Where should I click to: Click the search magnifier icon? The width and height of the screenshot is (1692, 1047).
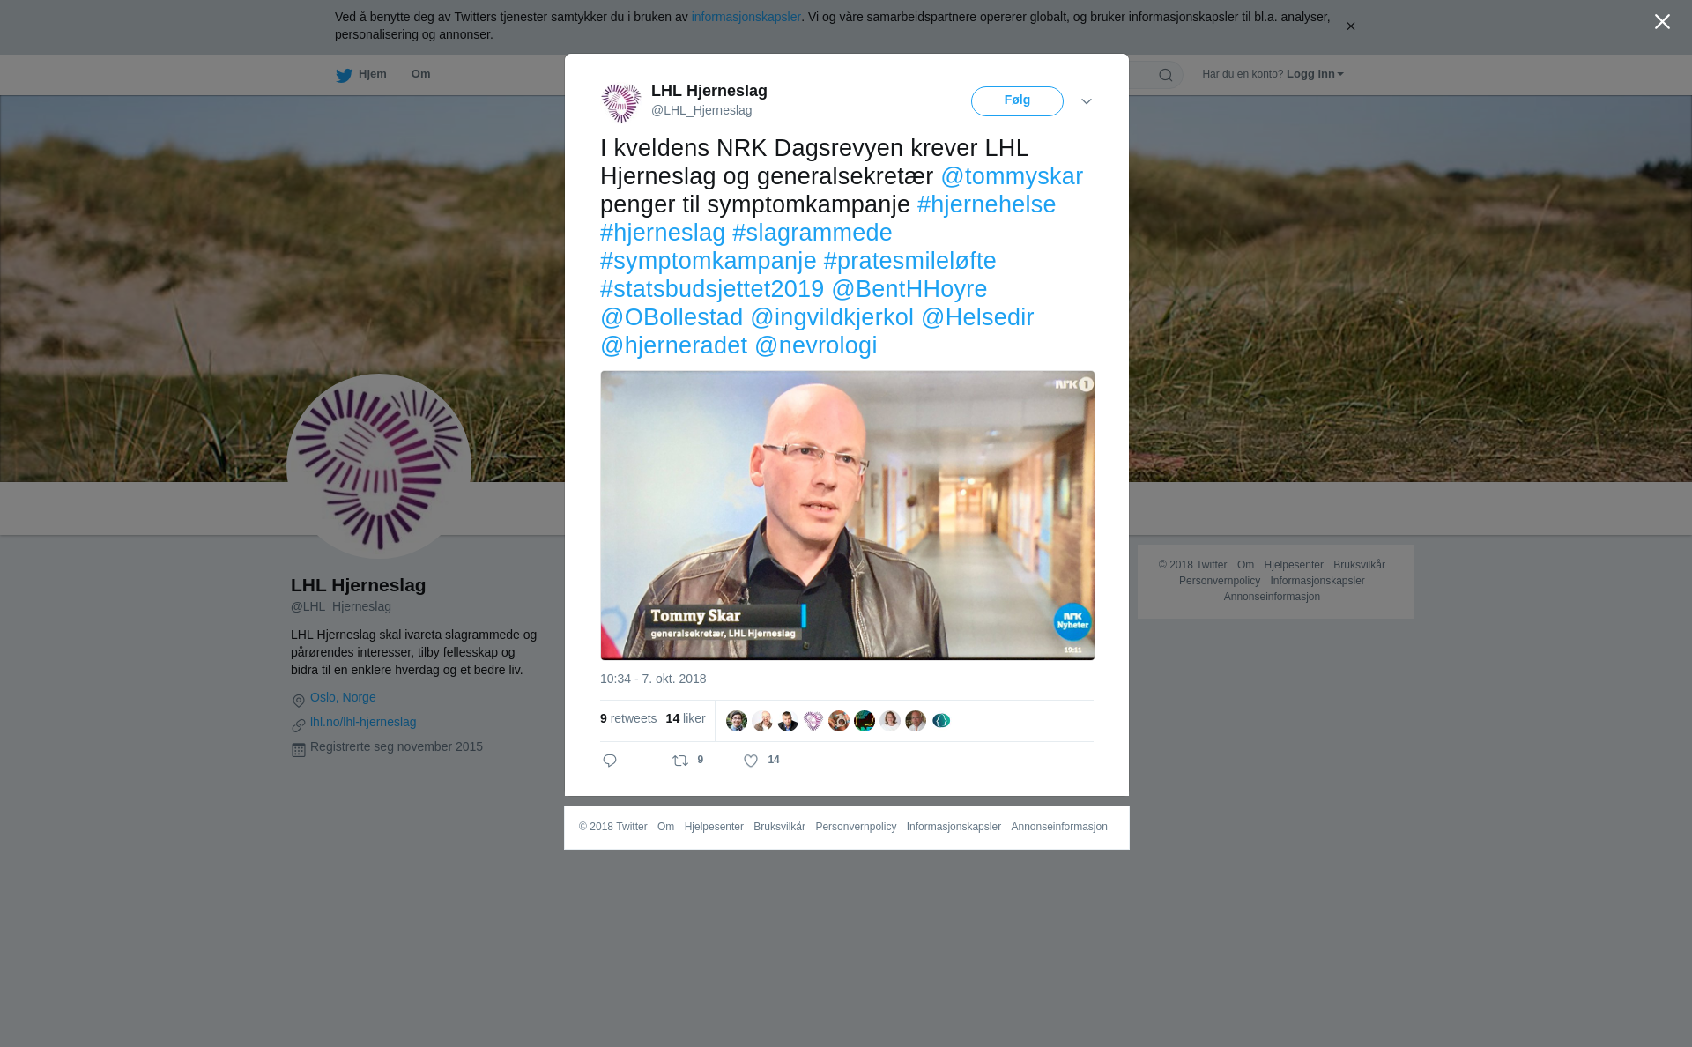[x=1166, y=75]
